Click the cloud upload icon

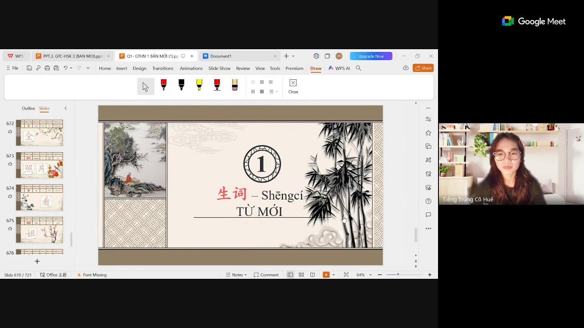(x=406, y=68)
